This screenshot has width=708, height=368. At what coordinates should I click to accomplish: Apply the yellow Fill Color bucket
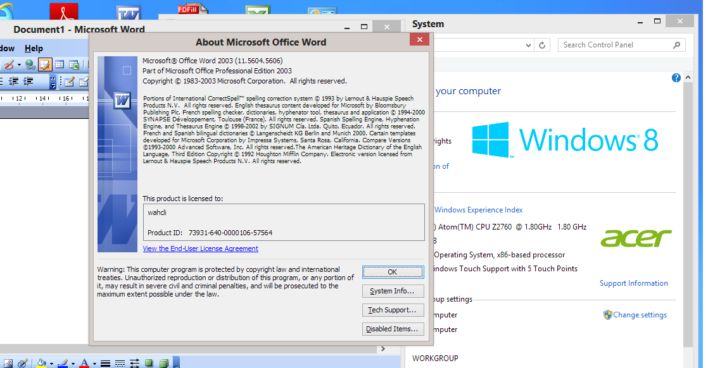(x=42, y=363)
